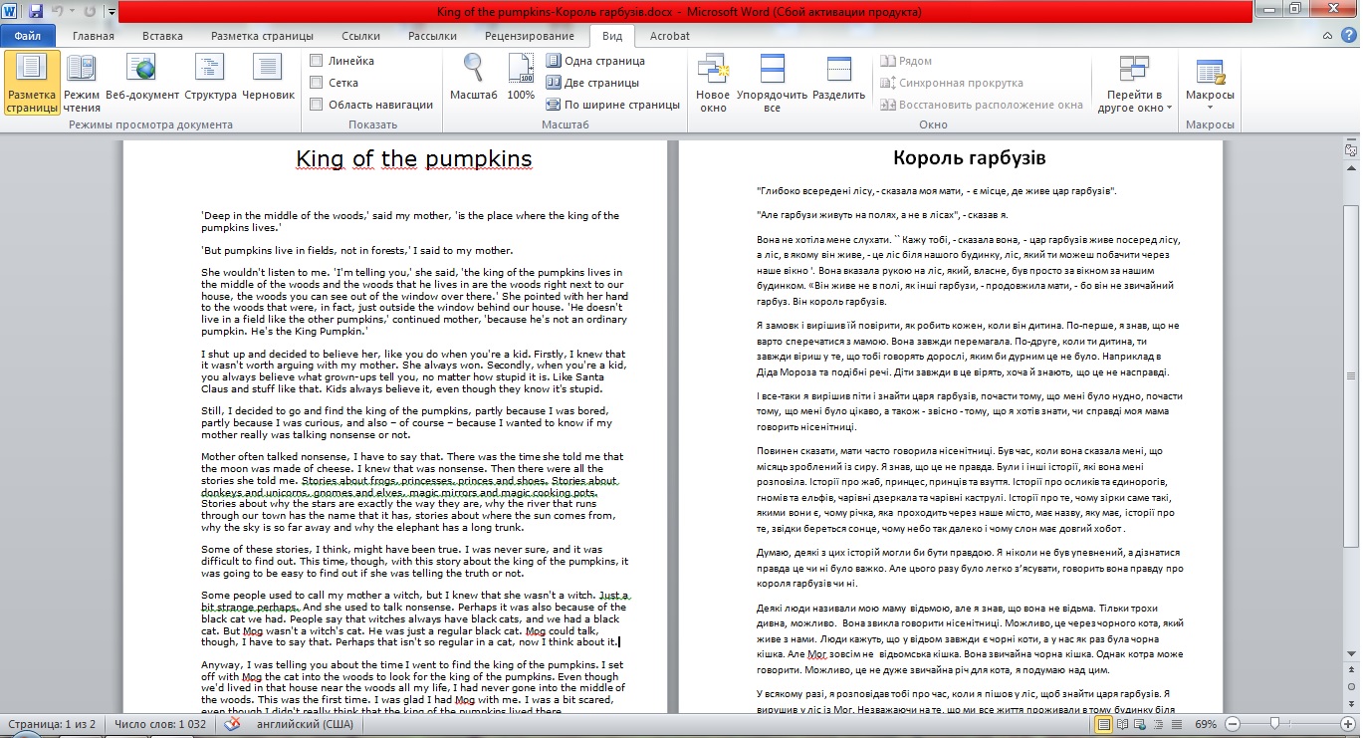Expand the Перейти в другое окно dropdown
Image resolution: width=1363 pixels, height=738 pixels.
(1135, 83)
